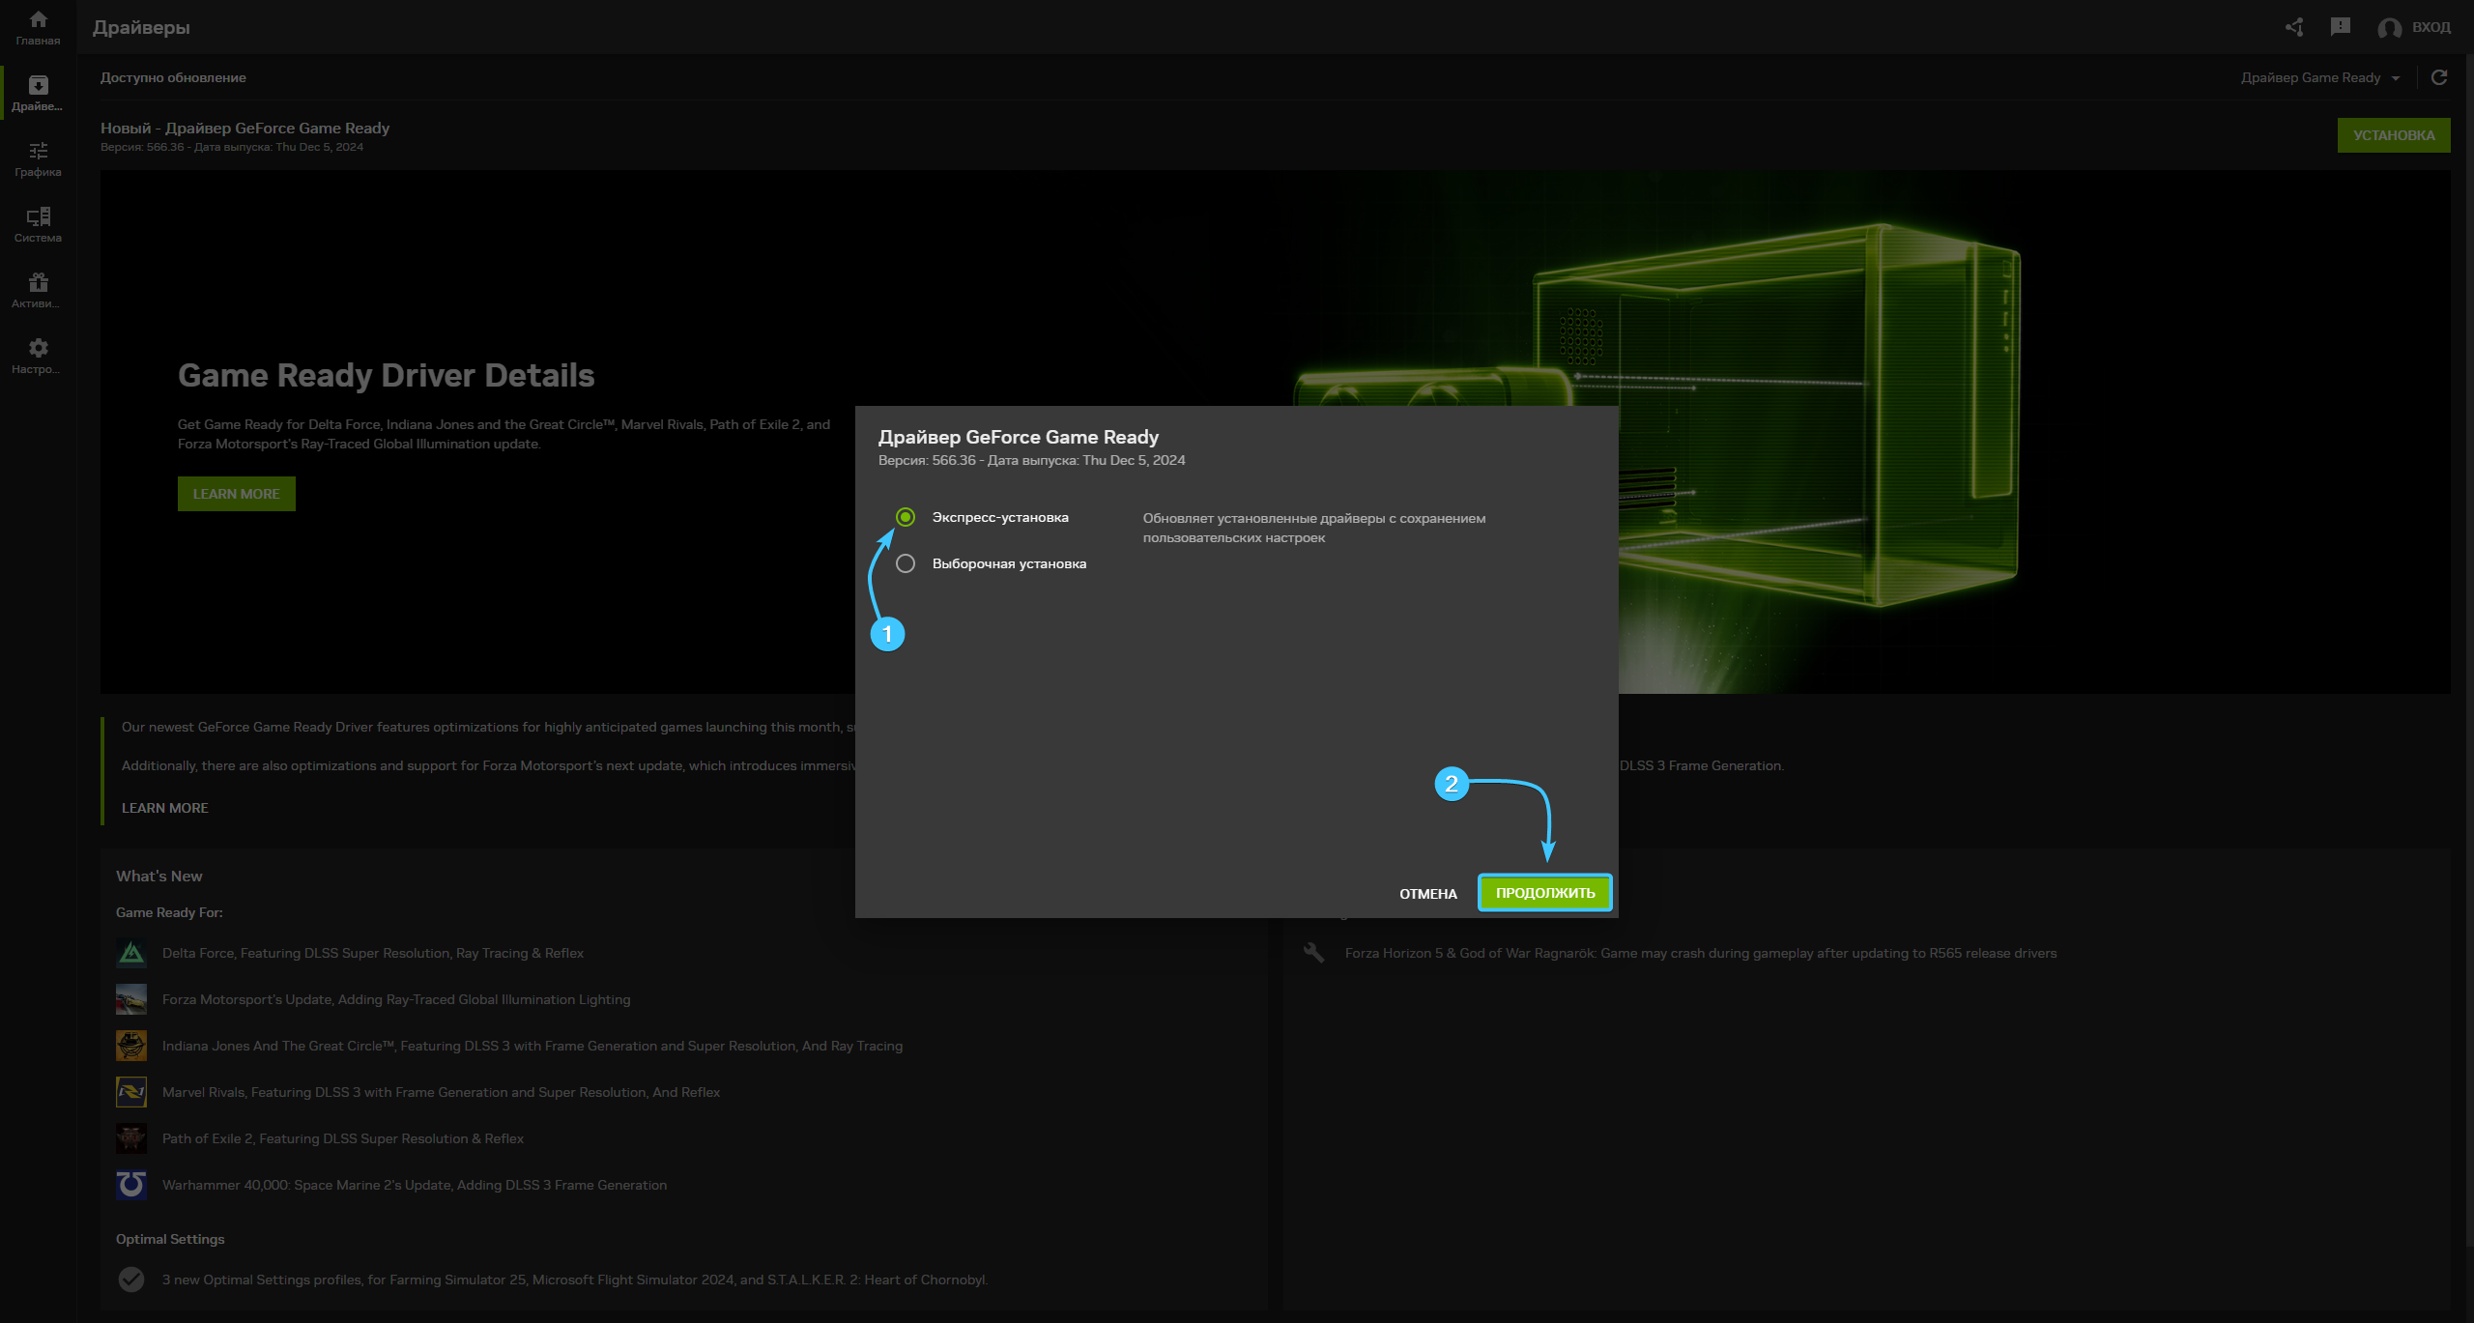The height and width of the screenshot is (1323, 2474).
Task: Click the Forza Motorsport game thumbnail icon
Action: click(131, 999)
